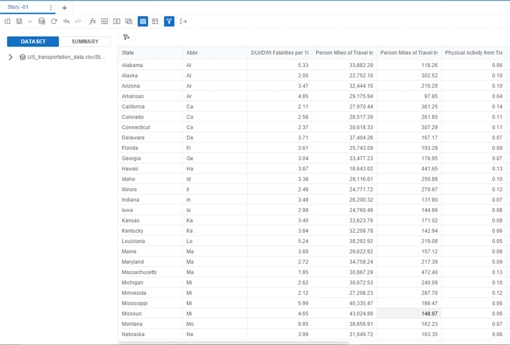Click the 37,404.26 value in Delaware row
This screenshot has height=345, width=510.
click(344, 138)
